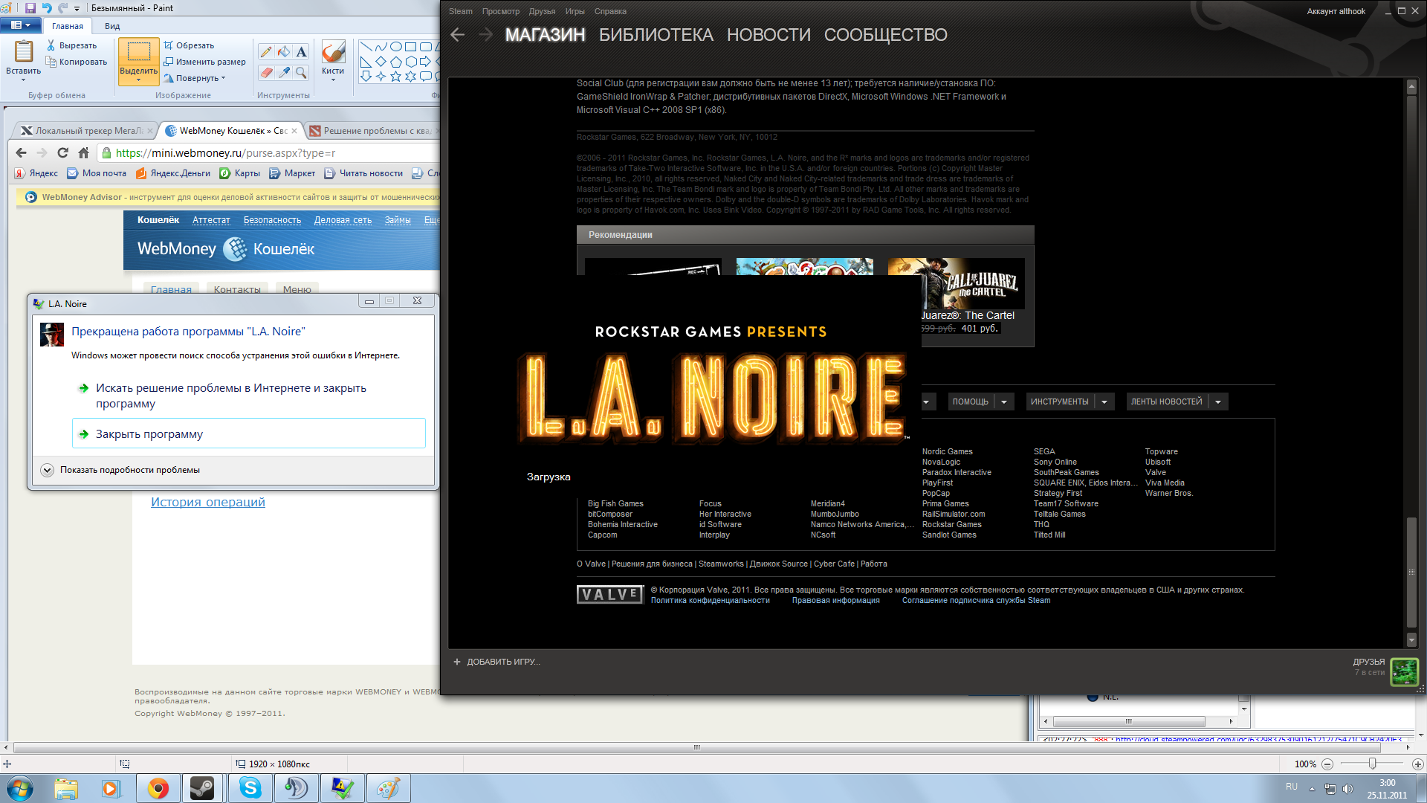The width and height of the screenshot is (1427, 803).
Task: Switch to the WebMoney Кошелёк browser tab
Action: point(230,131)
